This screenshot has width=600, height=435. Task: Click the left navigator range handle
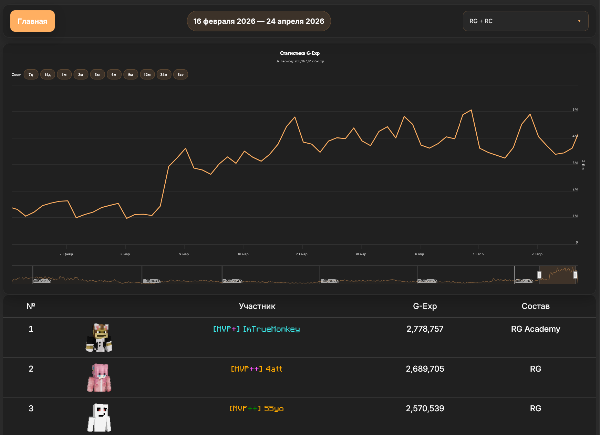(539, 275)
